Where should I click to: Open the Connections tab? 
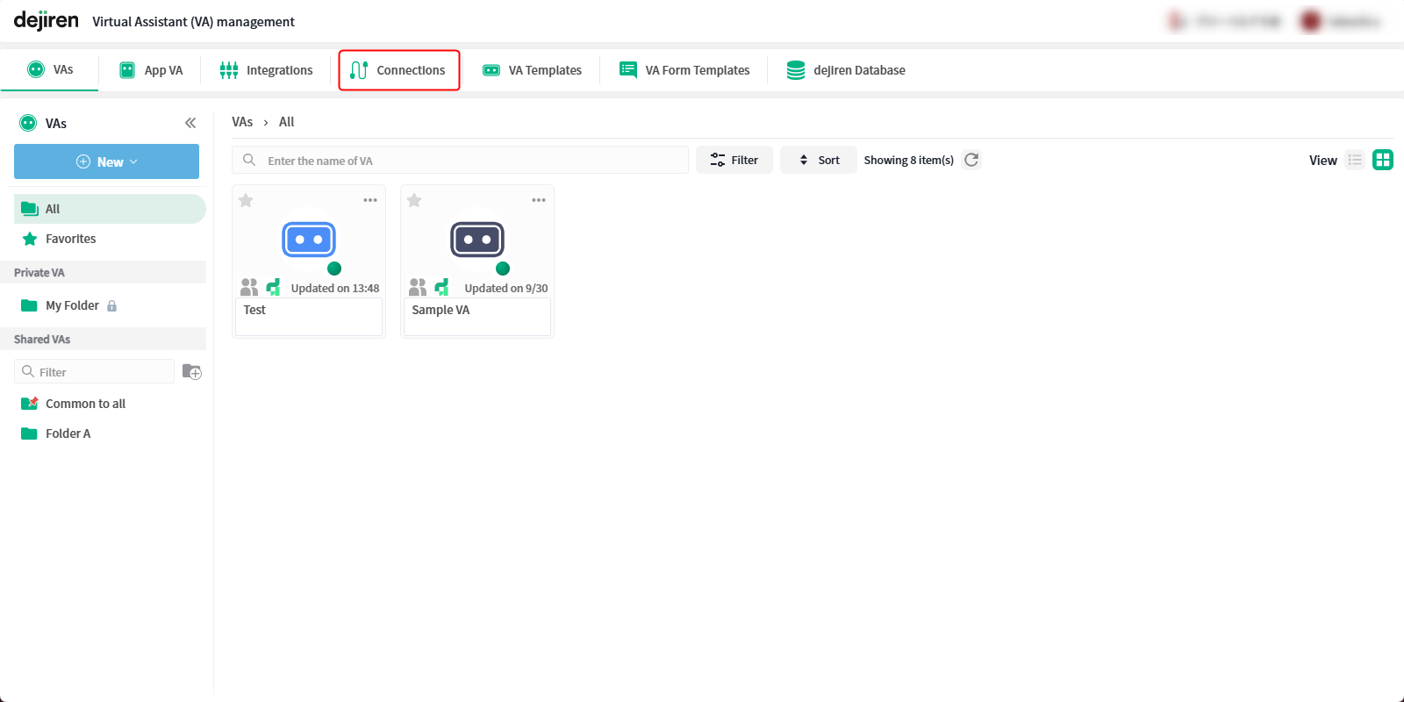pos(399,70)
